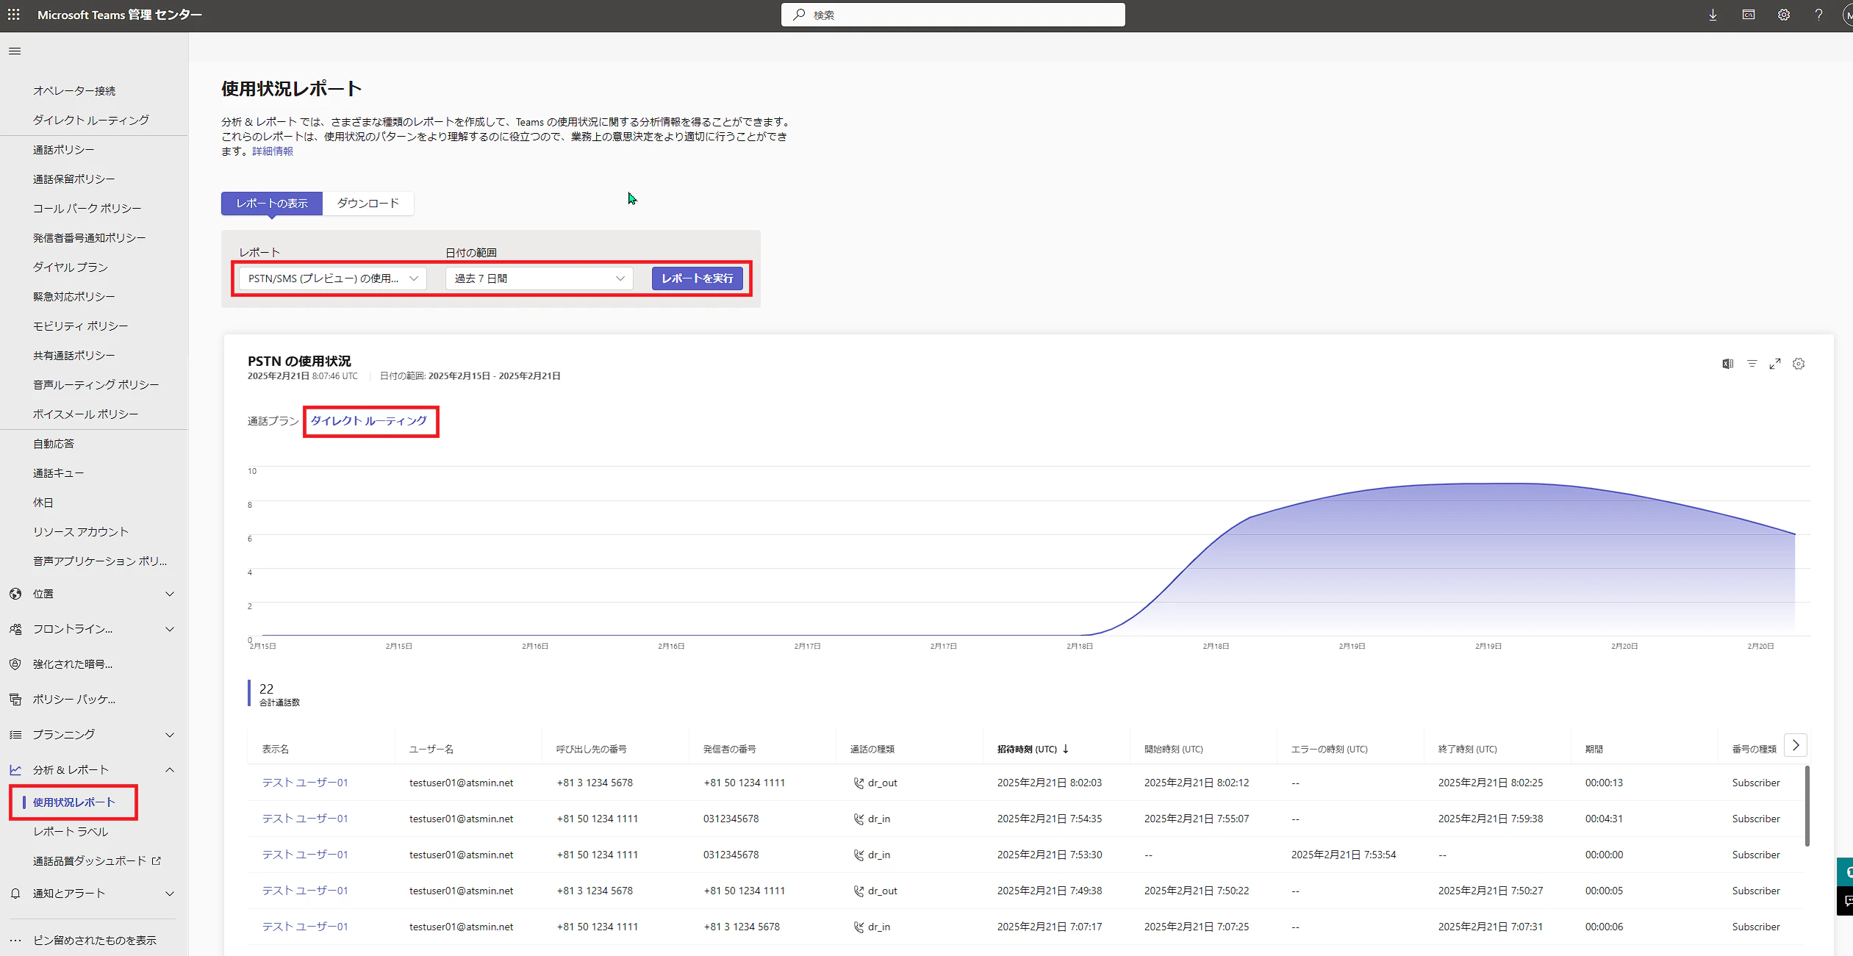
Task: Open リソース アカウント in sidebar
Action: click(81, 532)
